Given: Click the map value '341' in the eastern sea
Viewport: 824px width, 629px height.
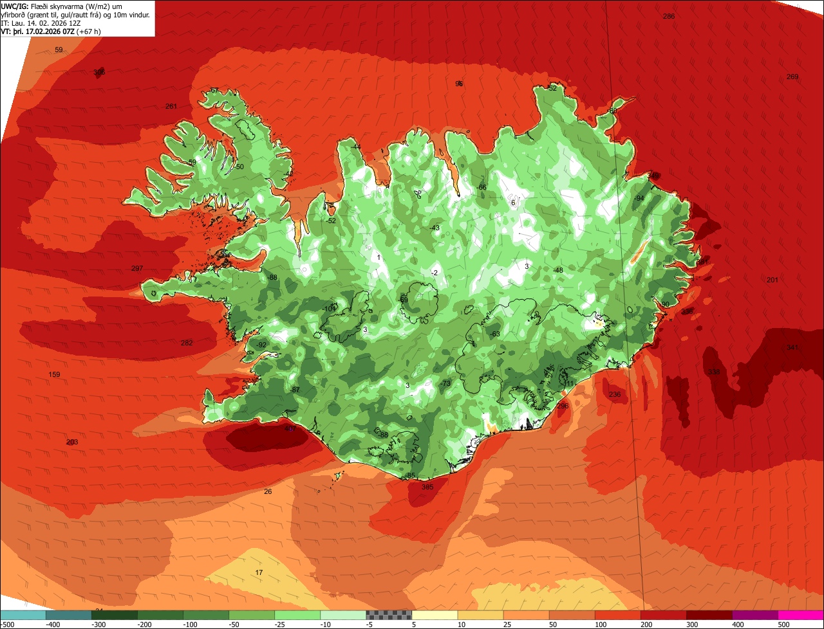Looking at the screenshot, I should [x=792, y=347].
